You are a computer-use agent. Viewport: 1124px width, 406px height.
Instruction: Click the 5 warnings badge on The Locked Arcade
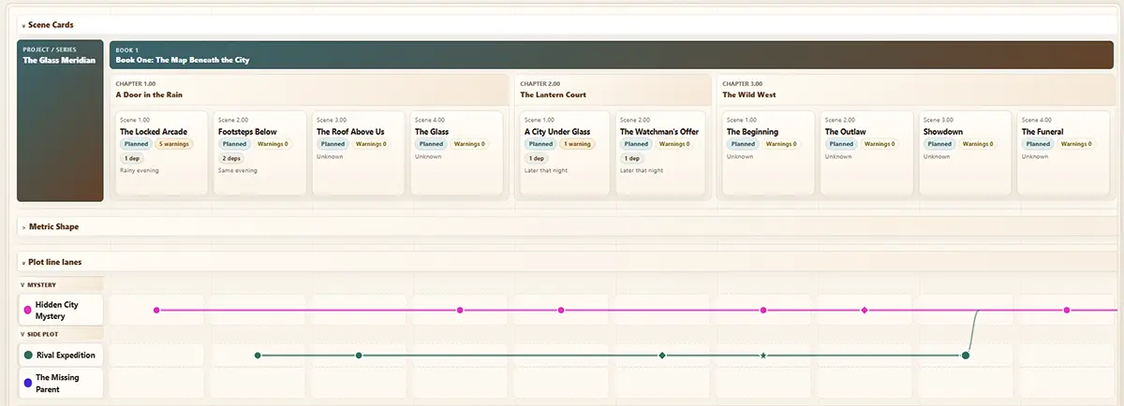tap(173, 144)
